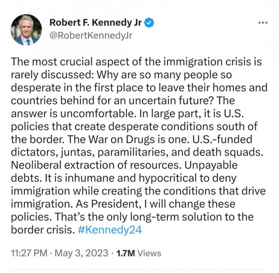This screenshot has width=279, height=273.
Task: View the 1.7M Views analytics count
Action: coord(139,253)
